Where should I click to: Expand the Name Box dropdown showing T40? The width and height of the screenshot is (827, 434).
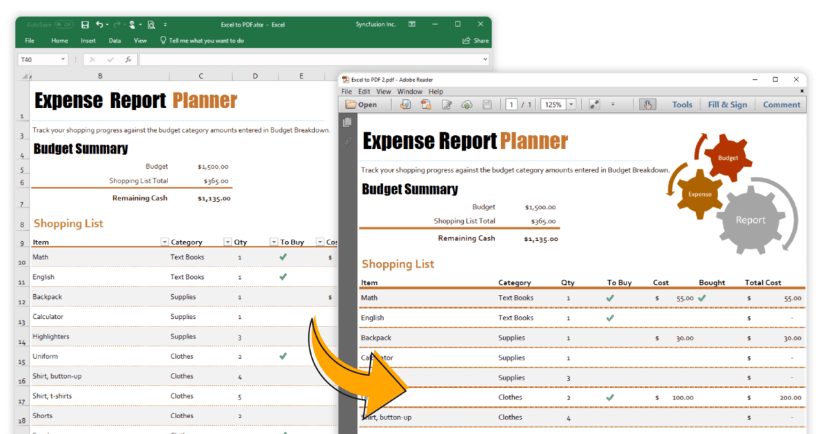(x=63, y=60)
